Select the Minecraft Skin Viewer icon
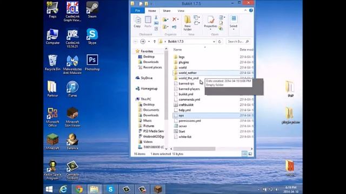346x194 pixels. pyautogui.click(x=72, y=117)
